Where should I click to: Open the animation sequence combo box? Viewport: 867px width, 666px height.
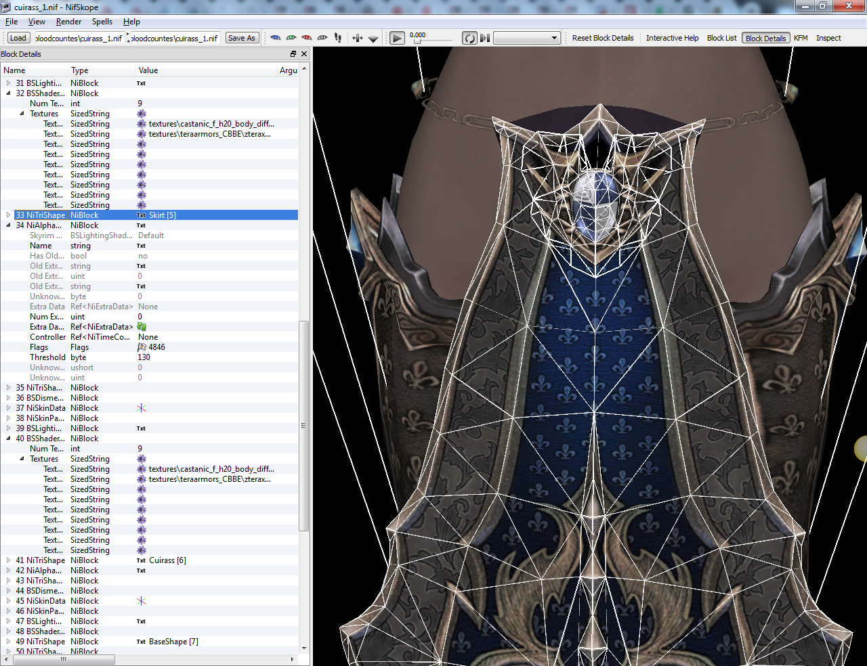point(527,38)
